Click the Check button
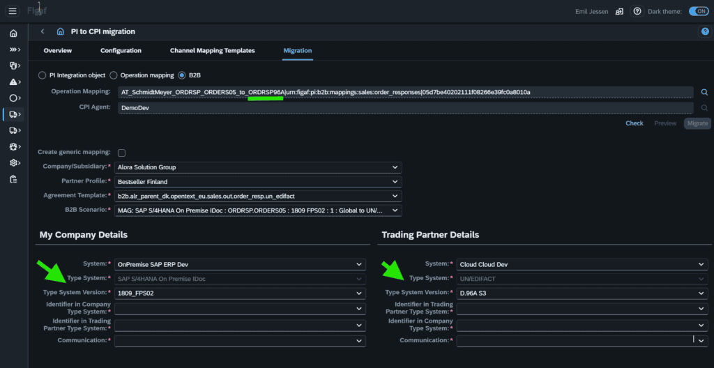The image size is (714, 368). coord(635,123)
